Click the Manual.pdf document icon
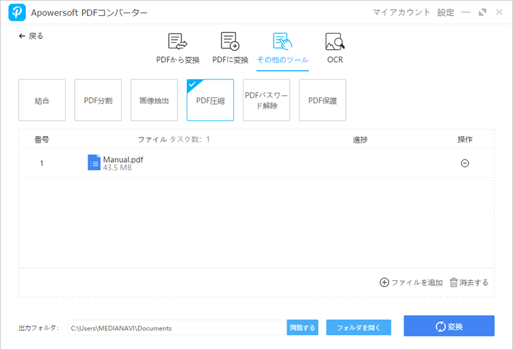This screenshot has width=513, height=350. click(x=94, y=163)
